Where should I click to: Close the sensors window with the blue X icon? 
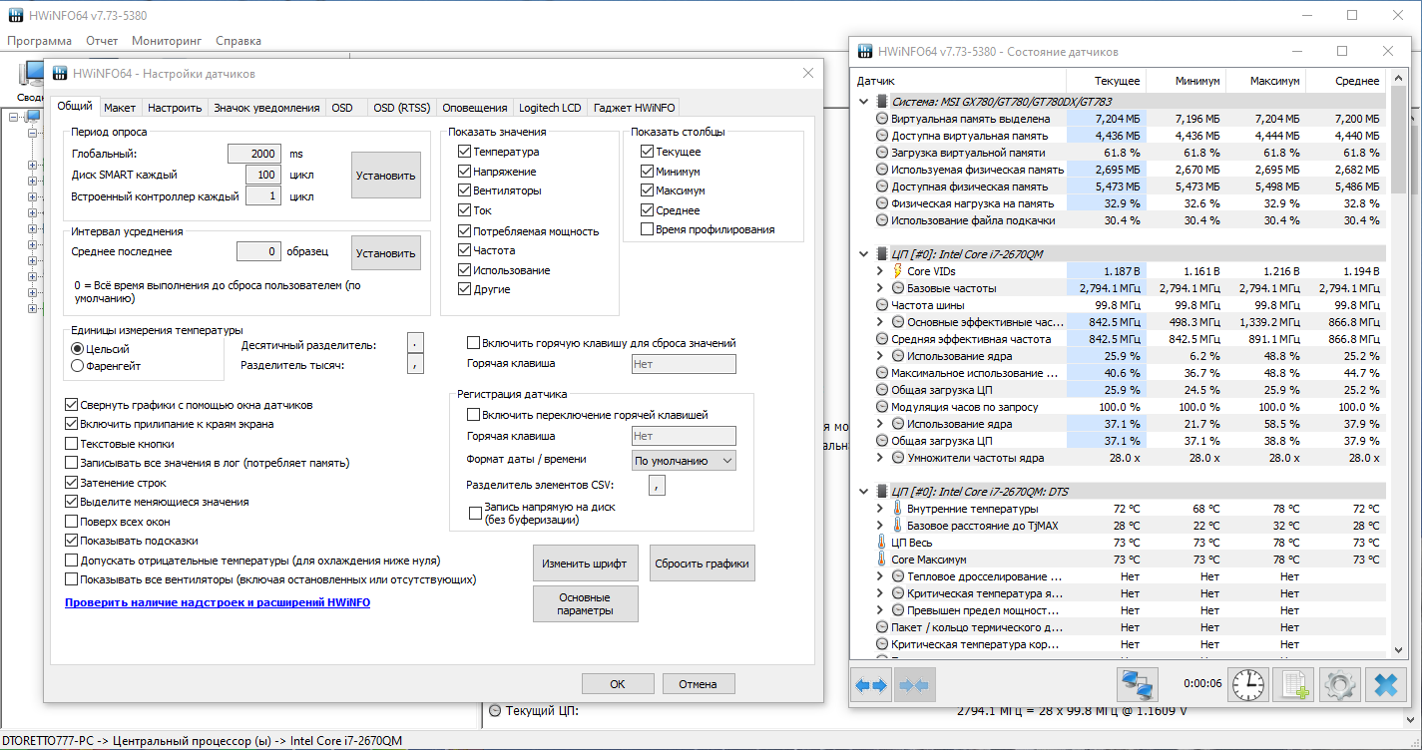coord(1385,685)
